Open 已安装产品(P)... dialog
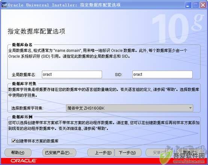The width and height of the screenshot is (208, 165). [59, 153]
